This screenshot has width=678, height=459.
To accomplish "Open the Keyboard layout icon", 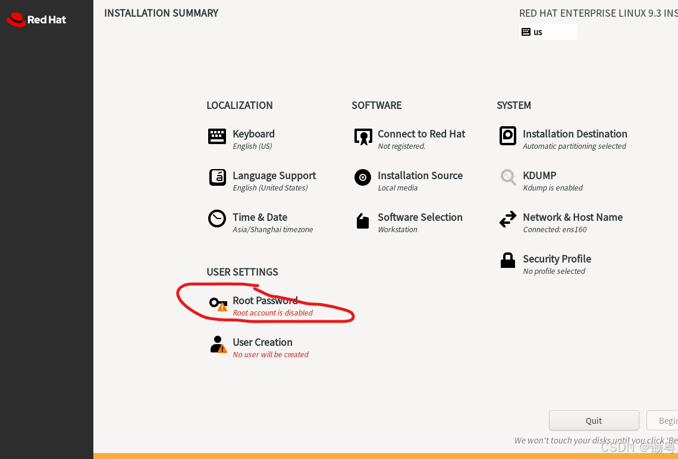I will pos(217,136).
